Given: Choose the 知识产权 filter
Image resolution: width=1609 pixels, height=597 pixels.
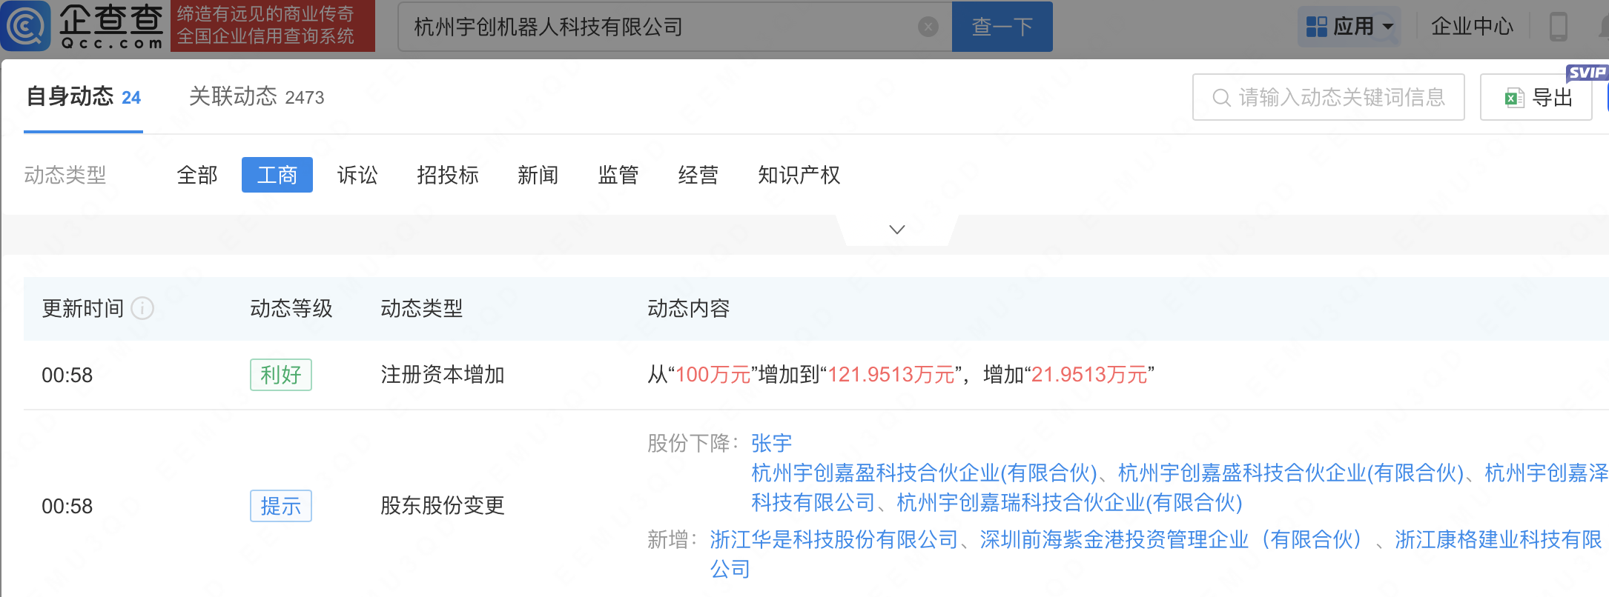Looking at the screenshot, I should click(x=799, y=176).
